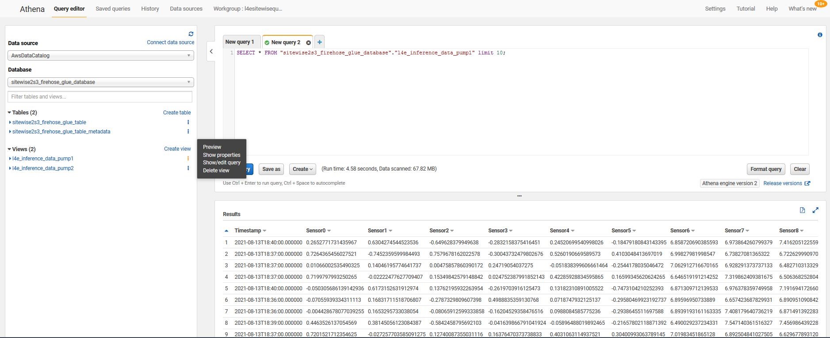The width and height of the screenshot is (830, 338).
Task: Click Athena engine version 2 label
Action: coord(730,183)
